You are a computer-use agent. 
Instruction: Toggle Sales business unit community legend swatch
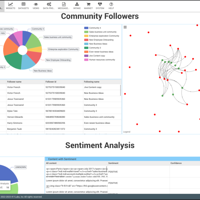[86, 32]
